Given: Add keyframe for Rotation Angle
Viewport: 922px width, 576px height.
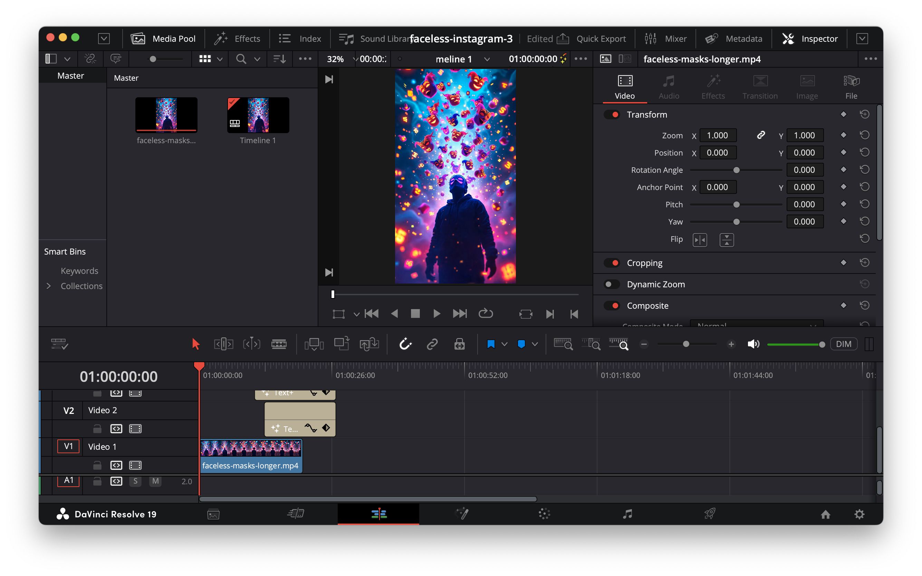Looking at the screenshot, I should click(x=844, y=170).
